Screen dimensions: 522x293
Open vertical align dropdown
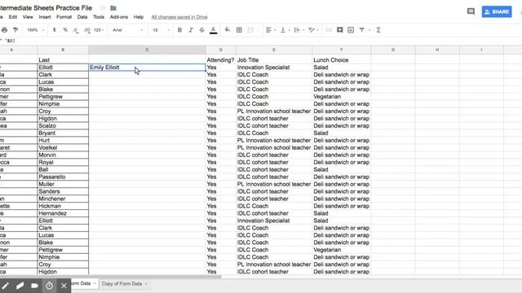click(285, 30)
